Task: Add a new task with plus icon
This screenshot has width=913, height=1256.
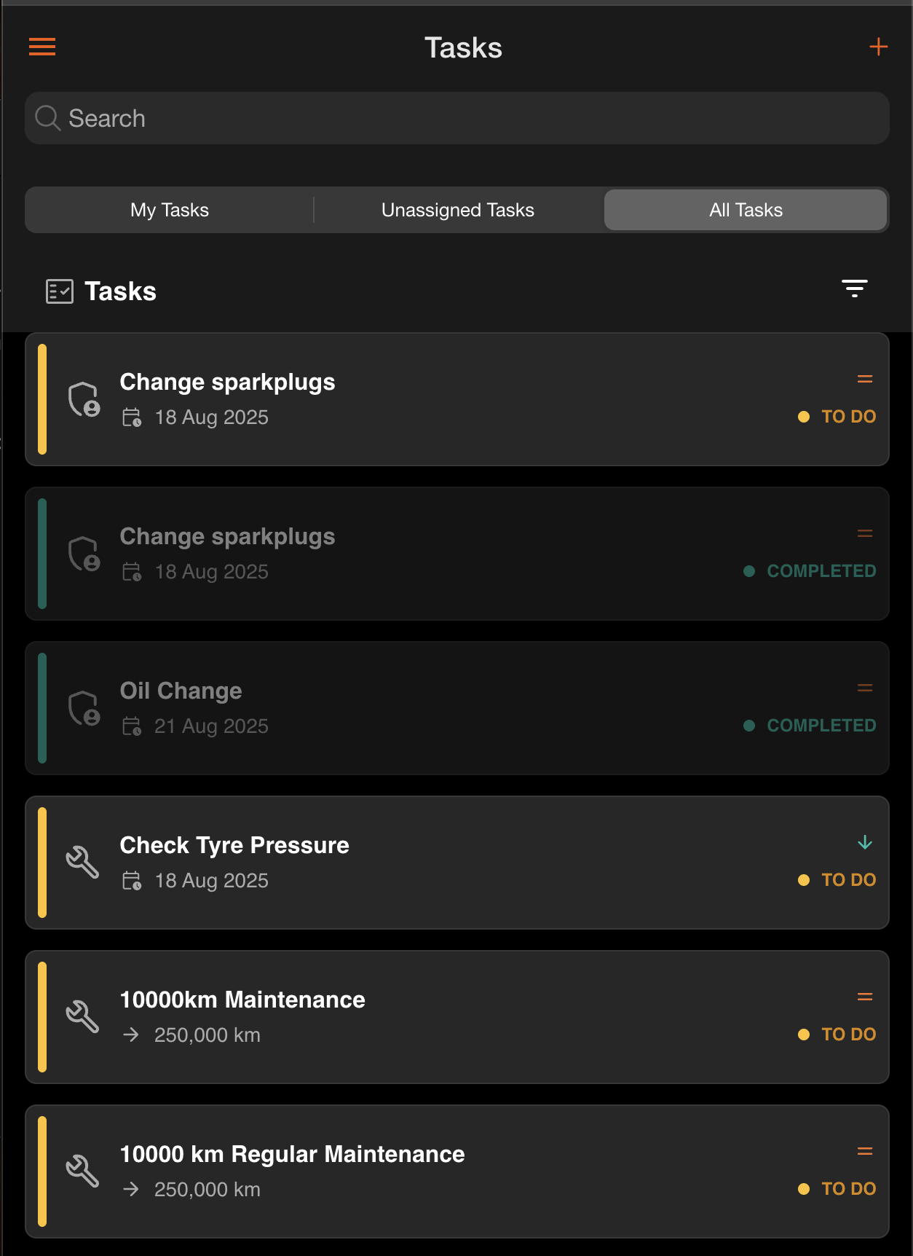Action: [878, 47]
